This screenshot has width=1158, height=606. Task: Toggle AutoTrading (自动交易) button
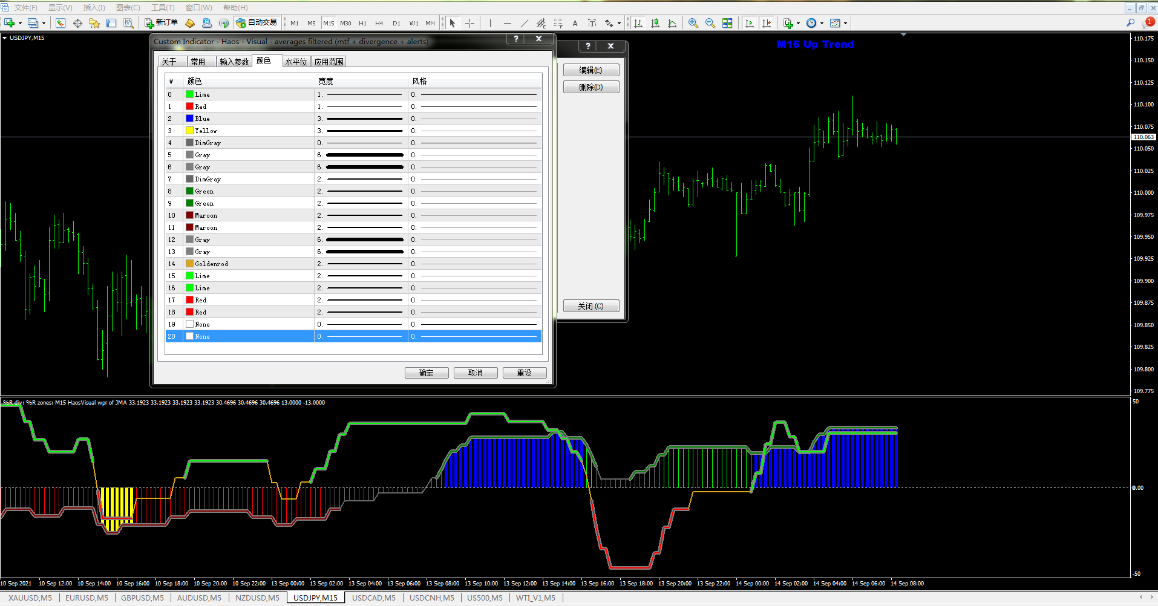pyautogui.click(x=257, y=23)
